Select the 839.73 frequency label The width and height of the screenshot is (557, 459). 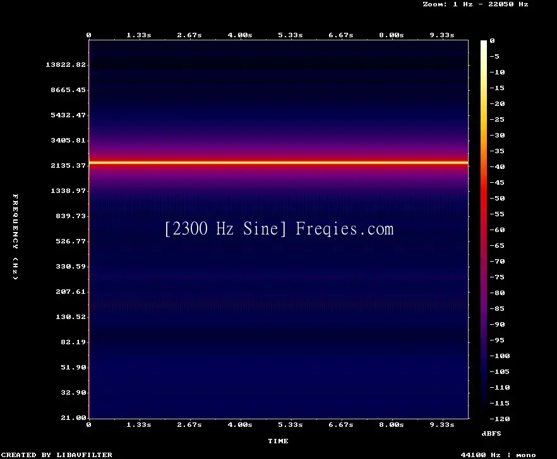(71, 216)
